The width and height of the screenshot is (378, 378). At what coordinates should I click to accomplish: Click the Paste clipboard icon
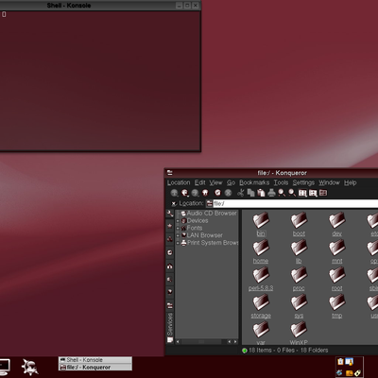pos(261,193)
